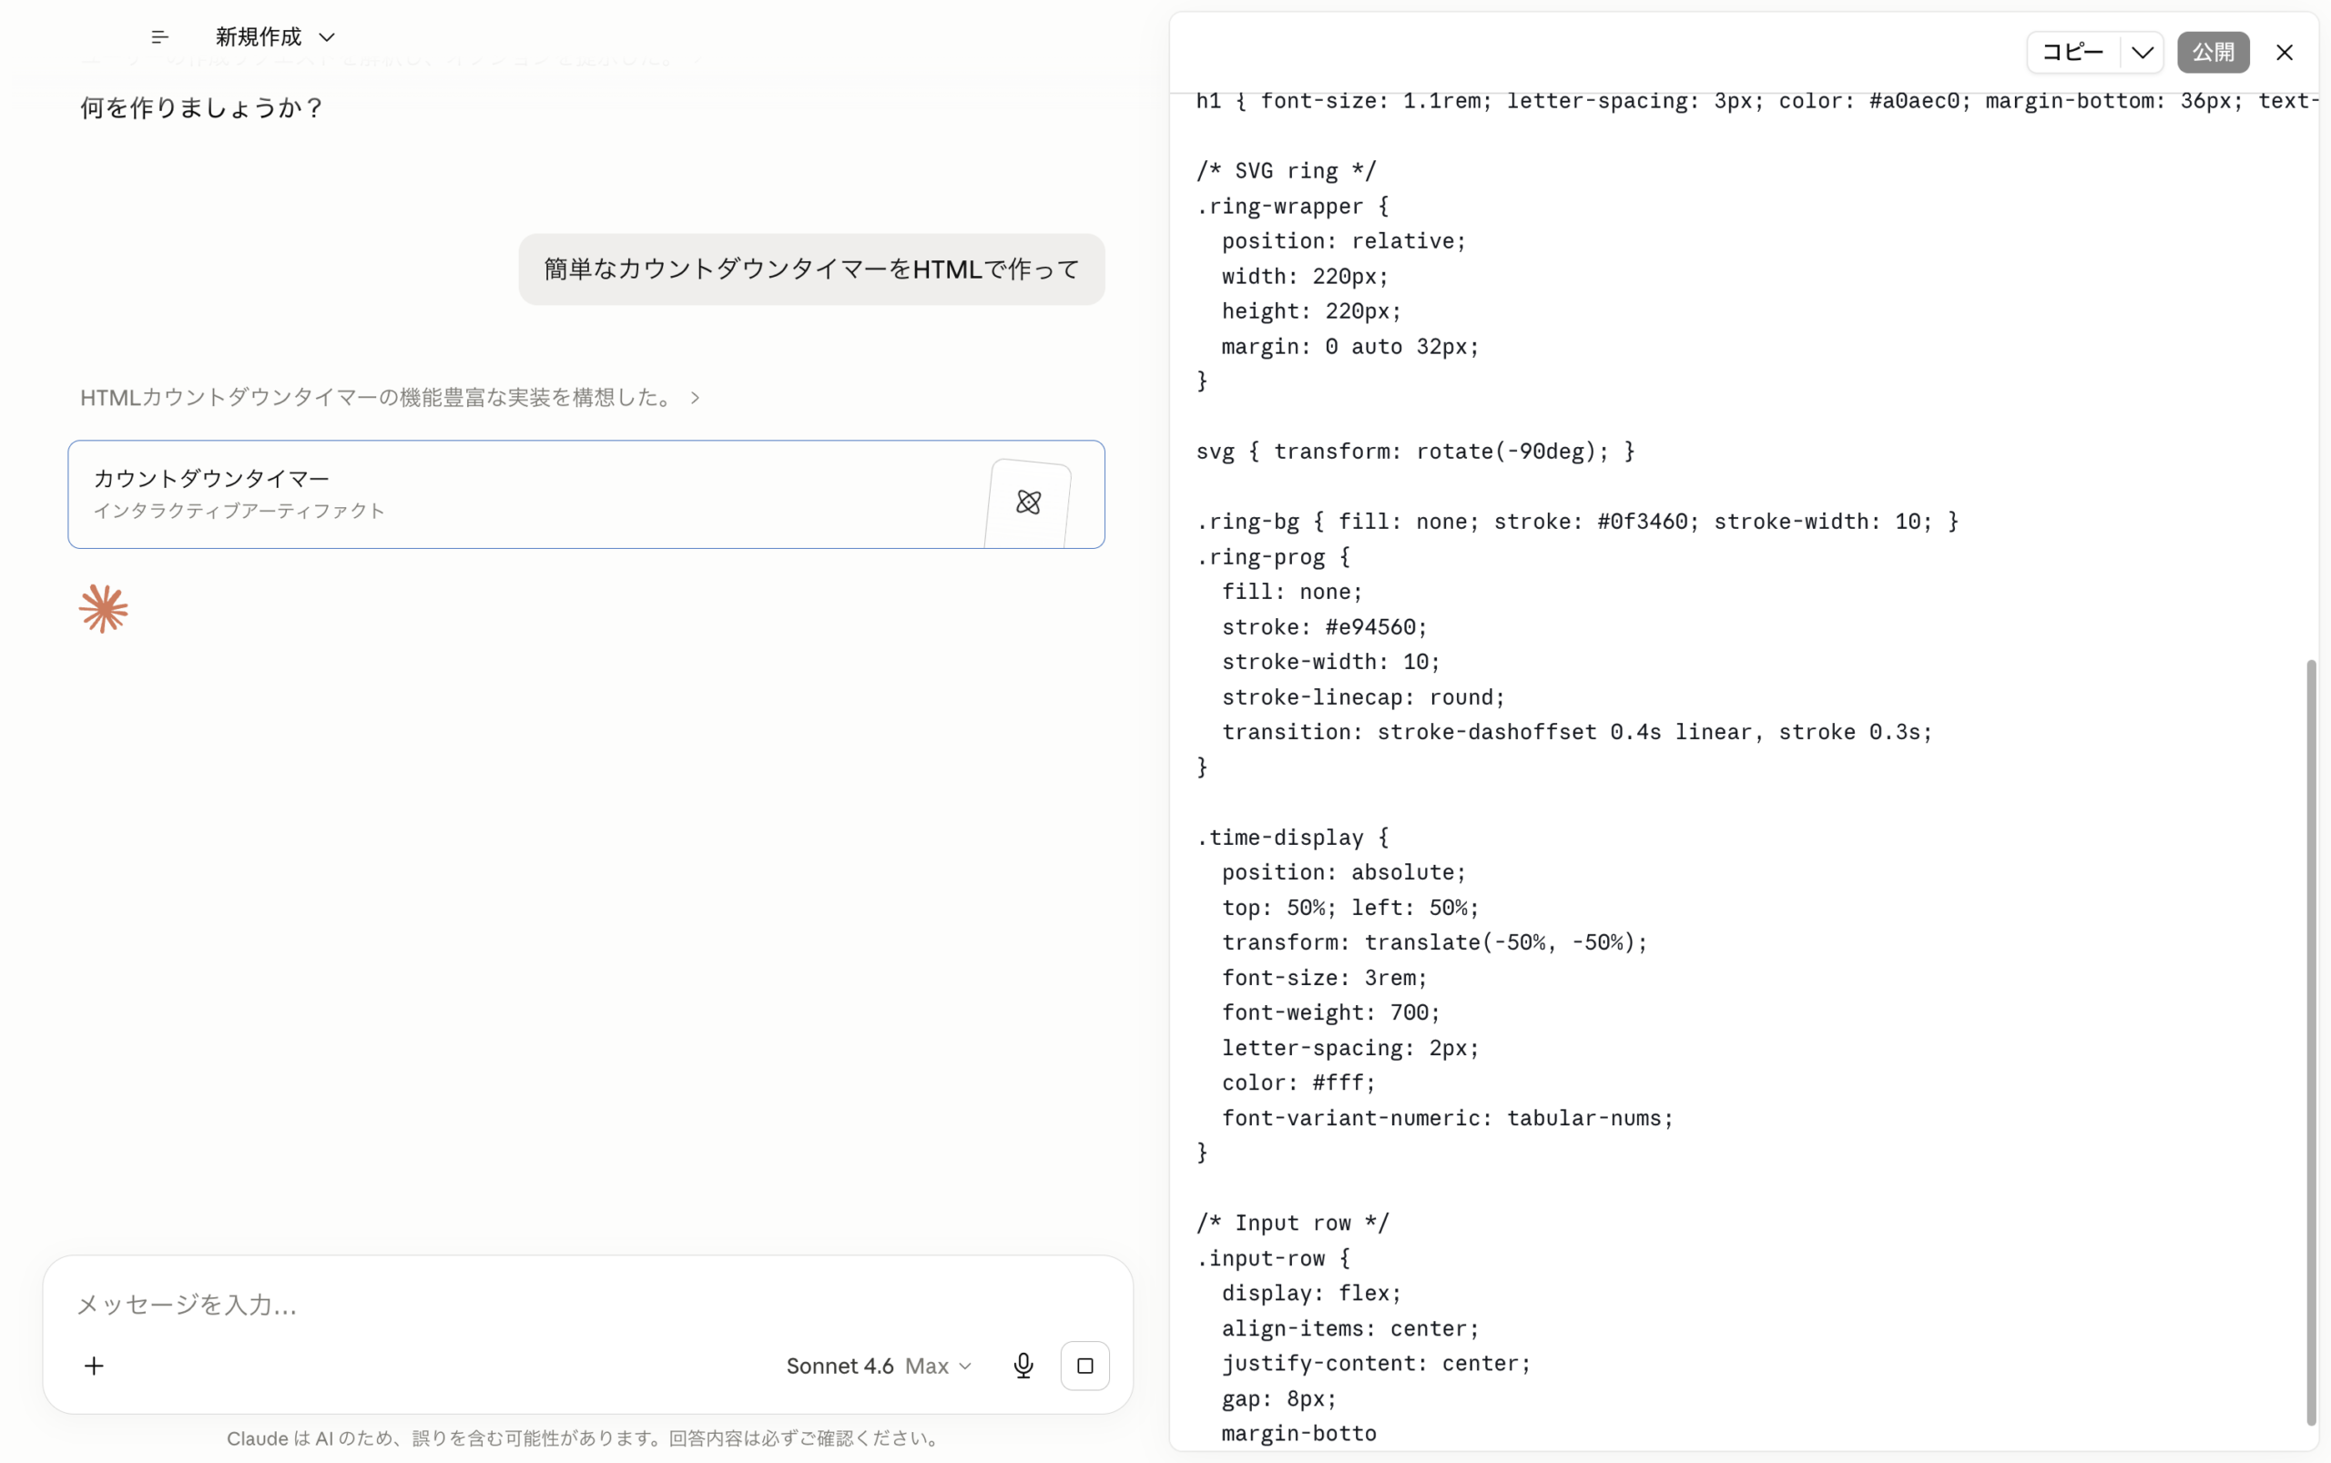Click the "h1 { font-size: 1.1rem" line

(1756, 102)
